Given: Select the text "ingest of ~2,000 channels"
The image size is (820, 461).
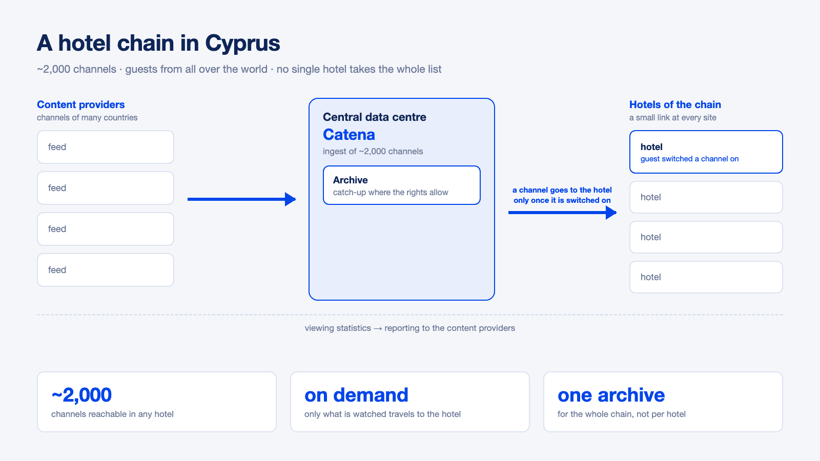Looking at the screenshot, I should (x=373, y=151).
